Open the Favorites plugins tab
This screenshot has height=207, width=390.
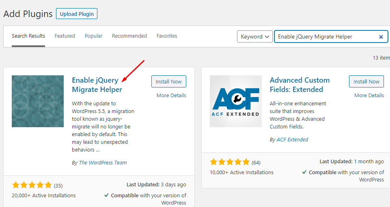[x=167, y=36]
